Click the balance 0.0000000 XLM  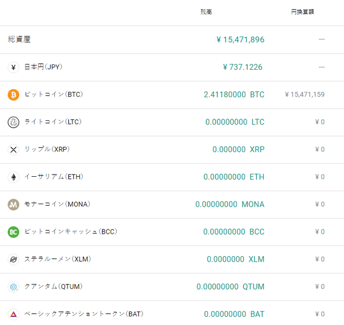[235, 259]
